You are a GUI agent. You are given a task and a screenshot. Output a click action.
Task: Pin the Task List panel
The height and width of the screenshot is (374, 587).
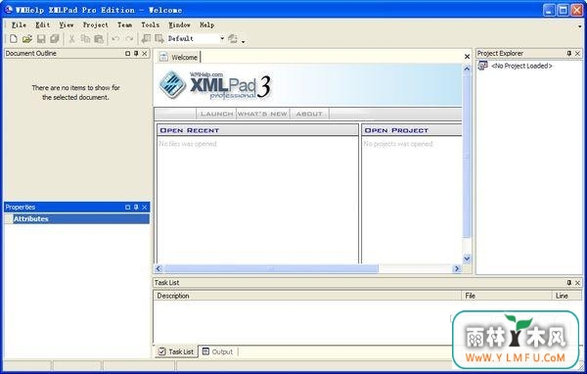pyautogui.click(x=569, y=283)
